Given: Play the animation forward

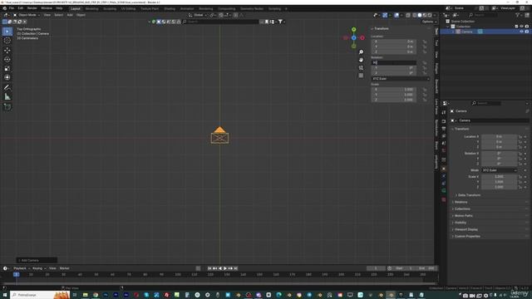Looking at the screenshot, I should click(225, 268).
